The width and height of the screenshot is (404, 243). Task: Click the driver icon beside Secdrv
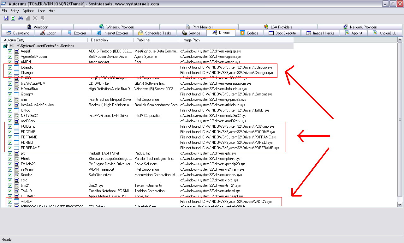pos(17,175)
